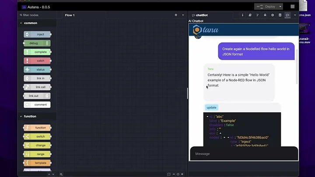Select the inject node in palette
The width and height of the screenshot is (315, 177).
click(x=37, y=35)
